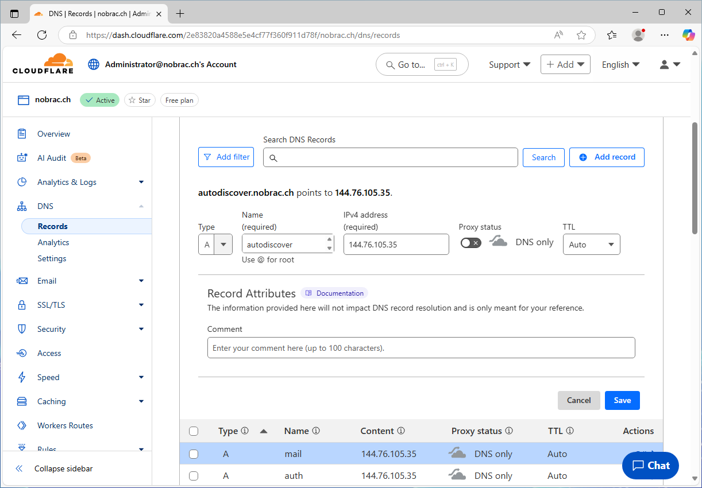Image resolution: width=702 pixels, height=488 pixels.
Task: Click the IPv4 address field
Action: [396, 244]
